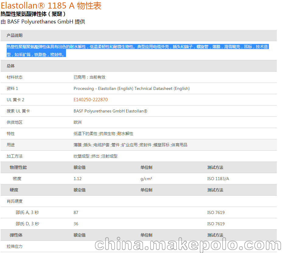Viewport: 282px width, 253px height.
Task: Click the ISO 1183/A test method
Action: click(218, 179)
